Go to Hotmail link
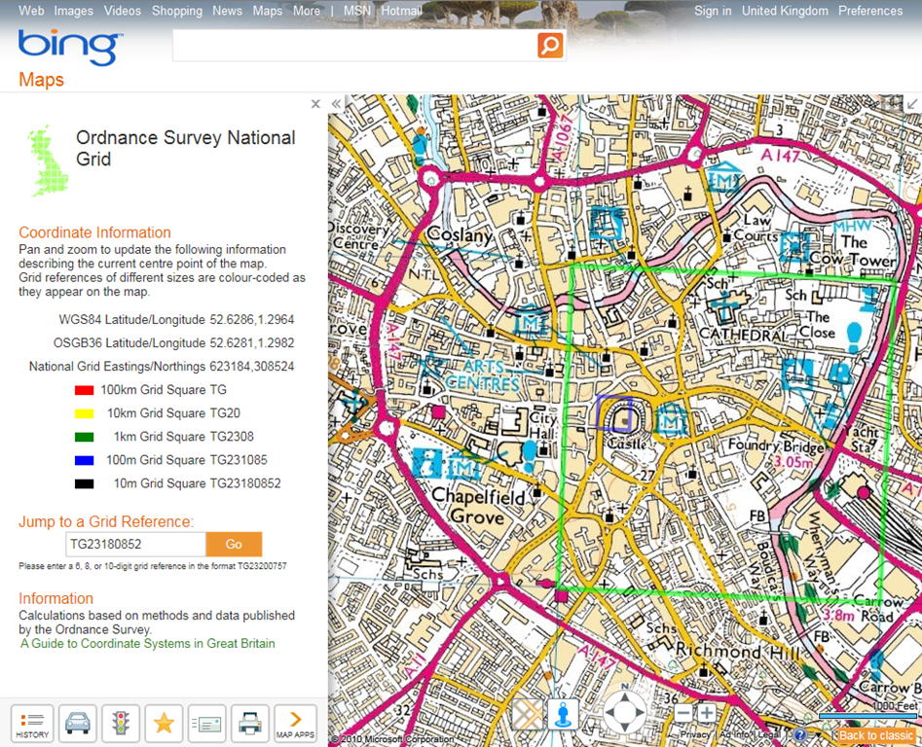The width and height of the screenshot is (922, 747). pos(401,11)
